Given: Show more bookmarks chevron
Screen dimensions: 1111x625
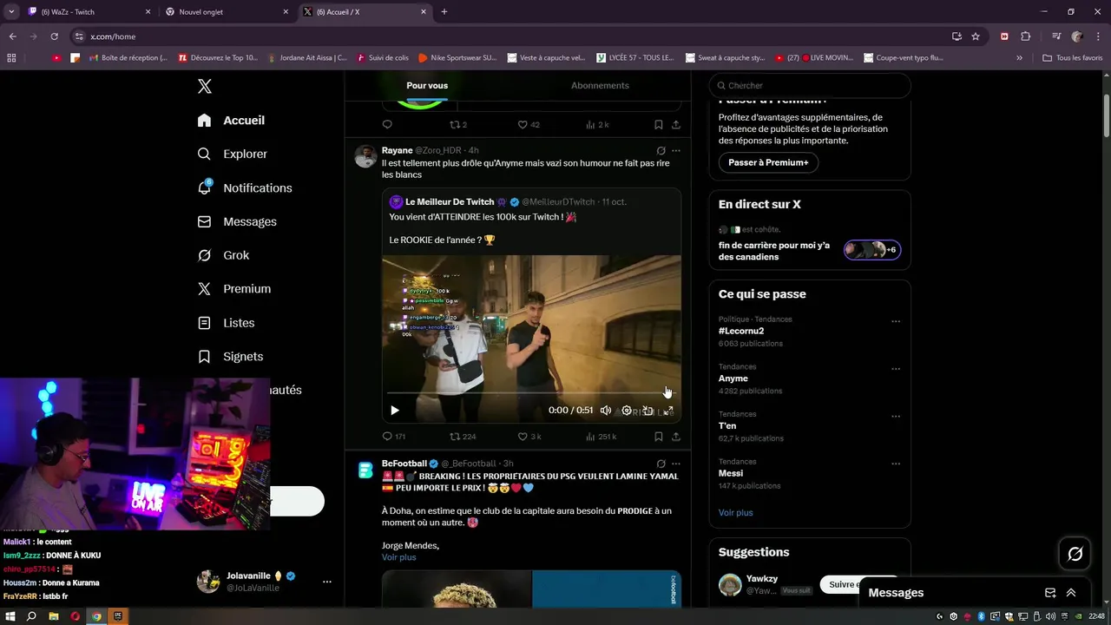Looking at the screenshot, I should (x=1020, y=58).
